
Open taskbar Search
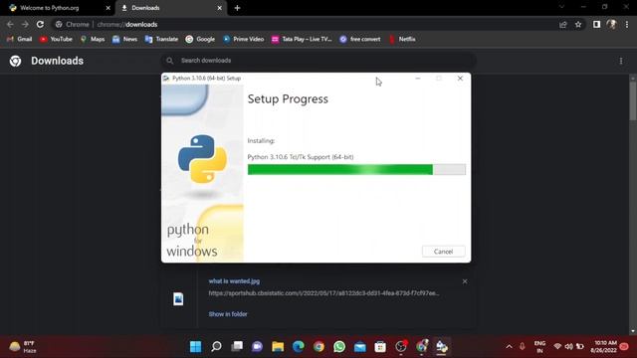[x=216, y=347]
